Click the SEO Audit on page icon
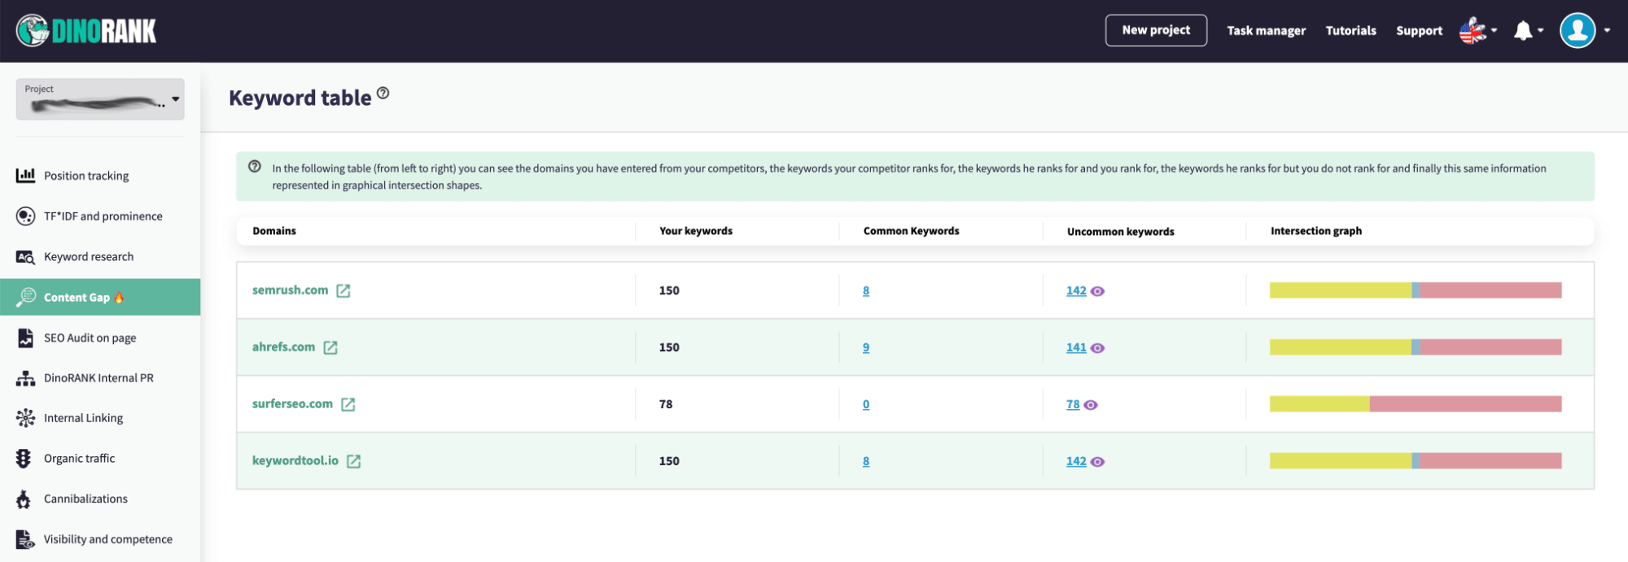 (25, 338)
